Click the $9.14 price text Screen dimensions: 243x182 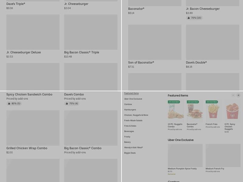[131, 13]
